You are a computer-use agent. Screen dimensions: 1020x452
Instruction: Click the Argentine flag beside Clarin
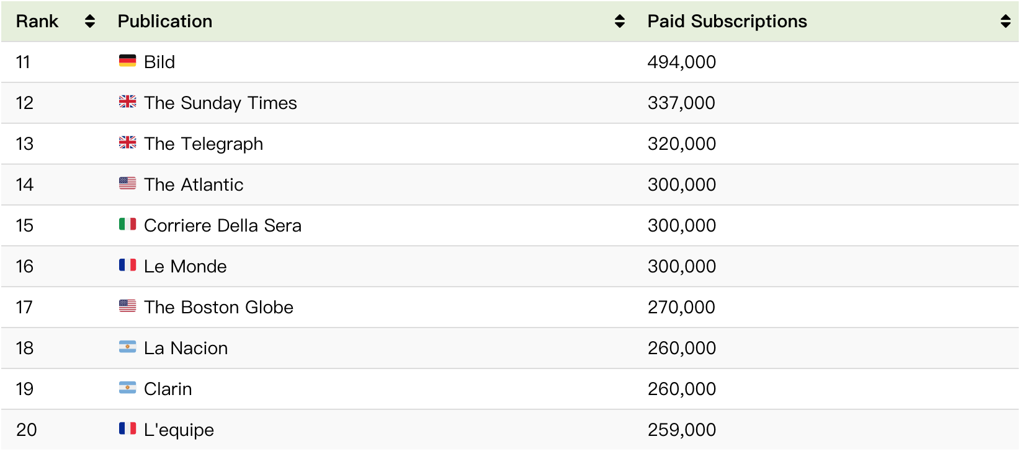pyautogui.click(x=127, y=388)
